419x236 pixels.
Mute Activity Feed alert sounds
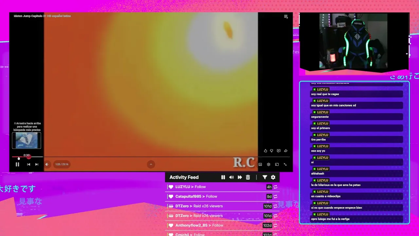[x=231, y=177]
